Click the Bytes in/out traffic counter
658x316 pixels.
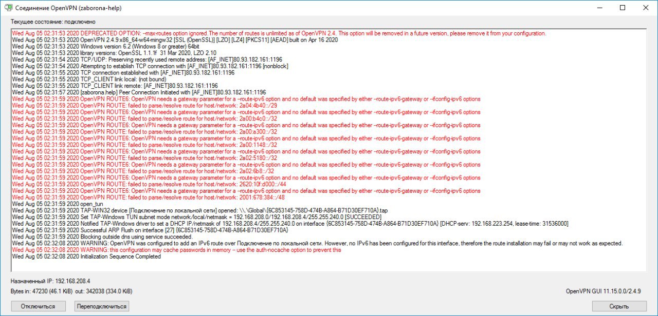click(71, 291)
